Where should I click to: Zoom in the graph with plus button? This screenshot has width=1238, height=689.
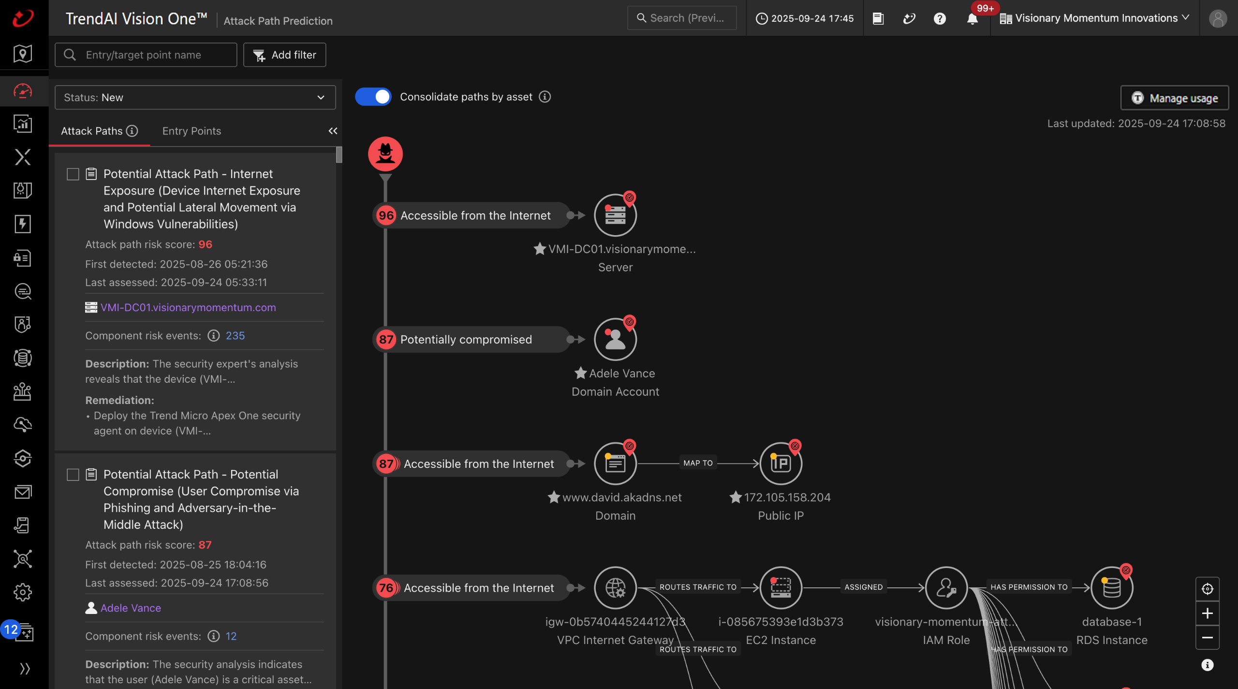[1207, 614]
